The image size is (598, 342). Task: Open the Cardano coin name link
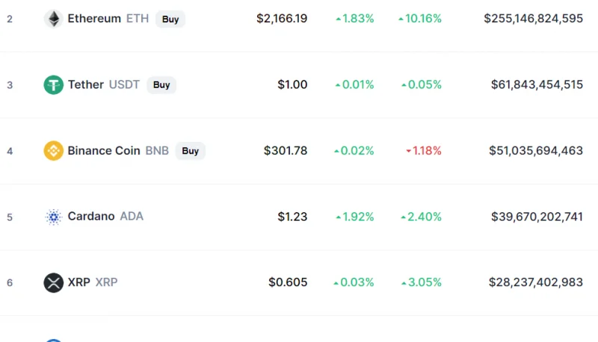pyautogui.click(x=91, y=216)
